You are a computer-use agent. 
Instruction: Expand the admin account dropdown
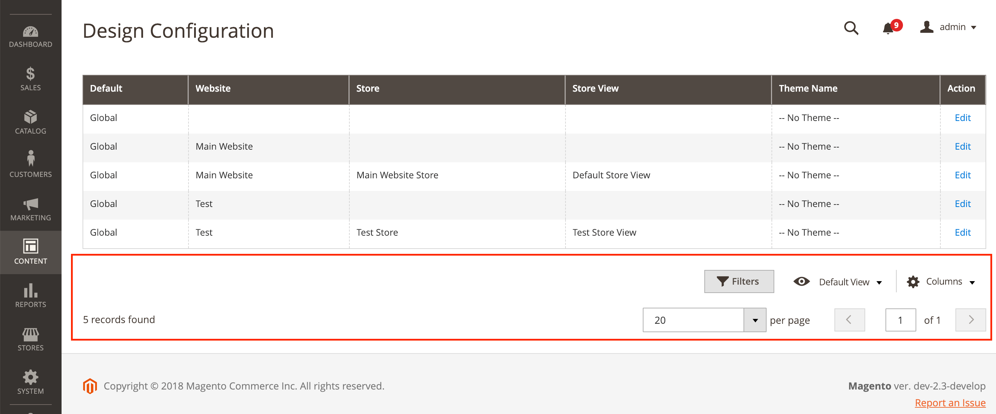[x=948, y=27]
